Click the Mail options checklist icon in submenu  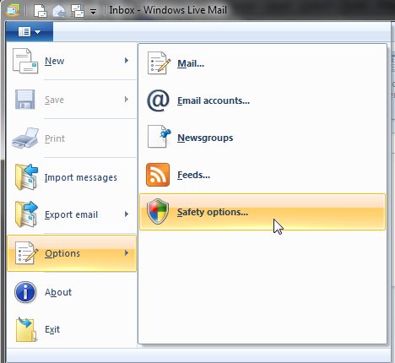pos(159,63)
